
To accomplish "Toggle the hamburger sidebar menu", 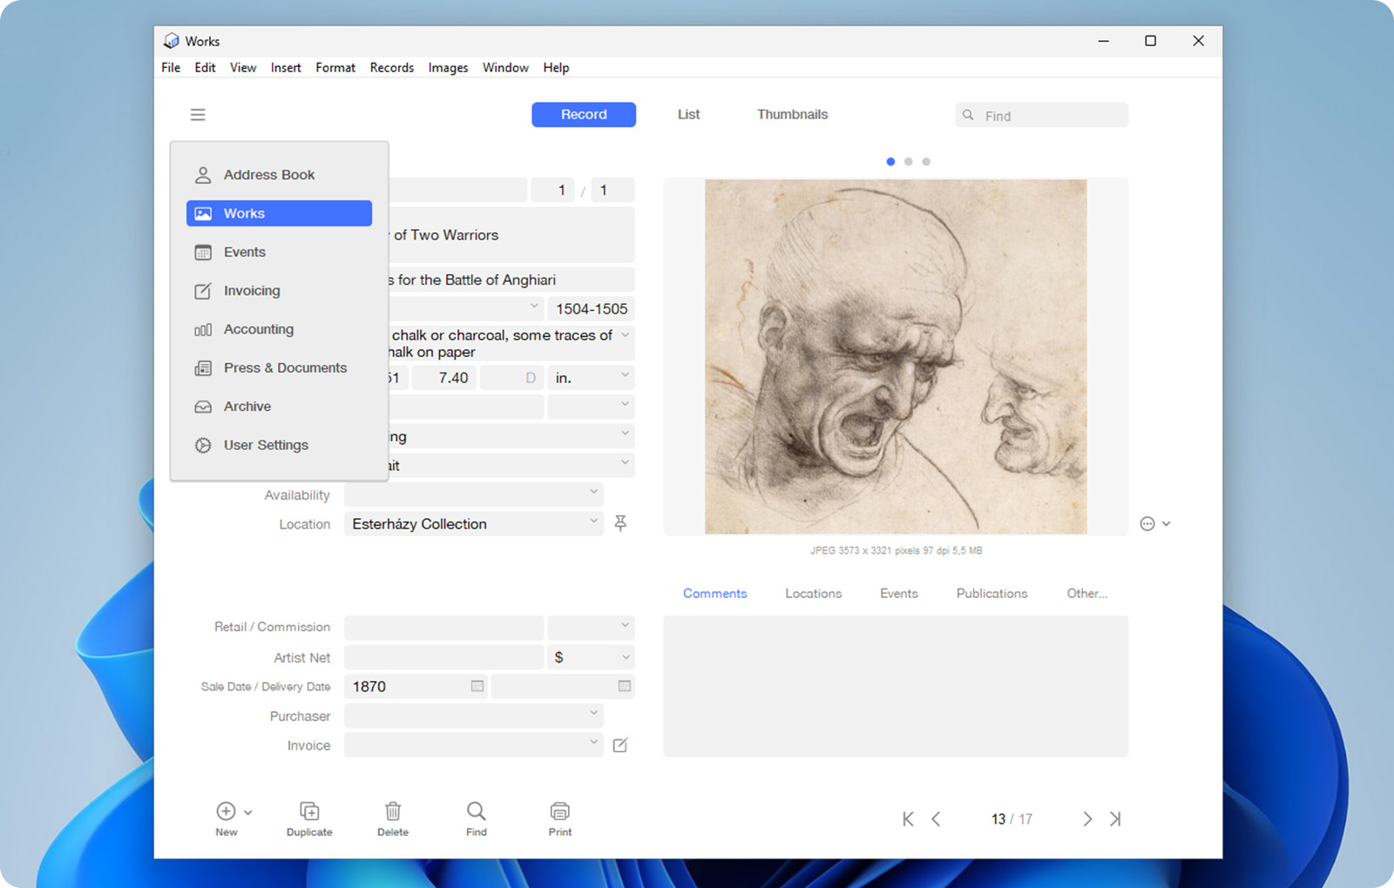I will [x=198, y=115].
